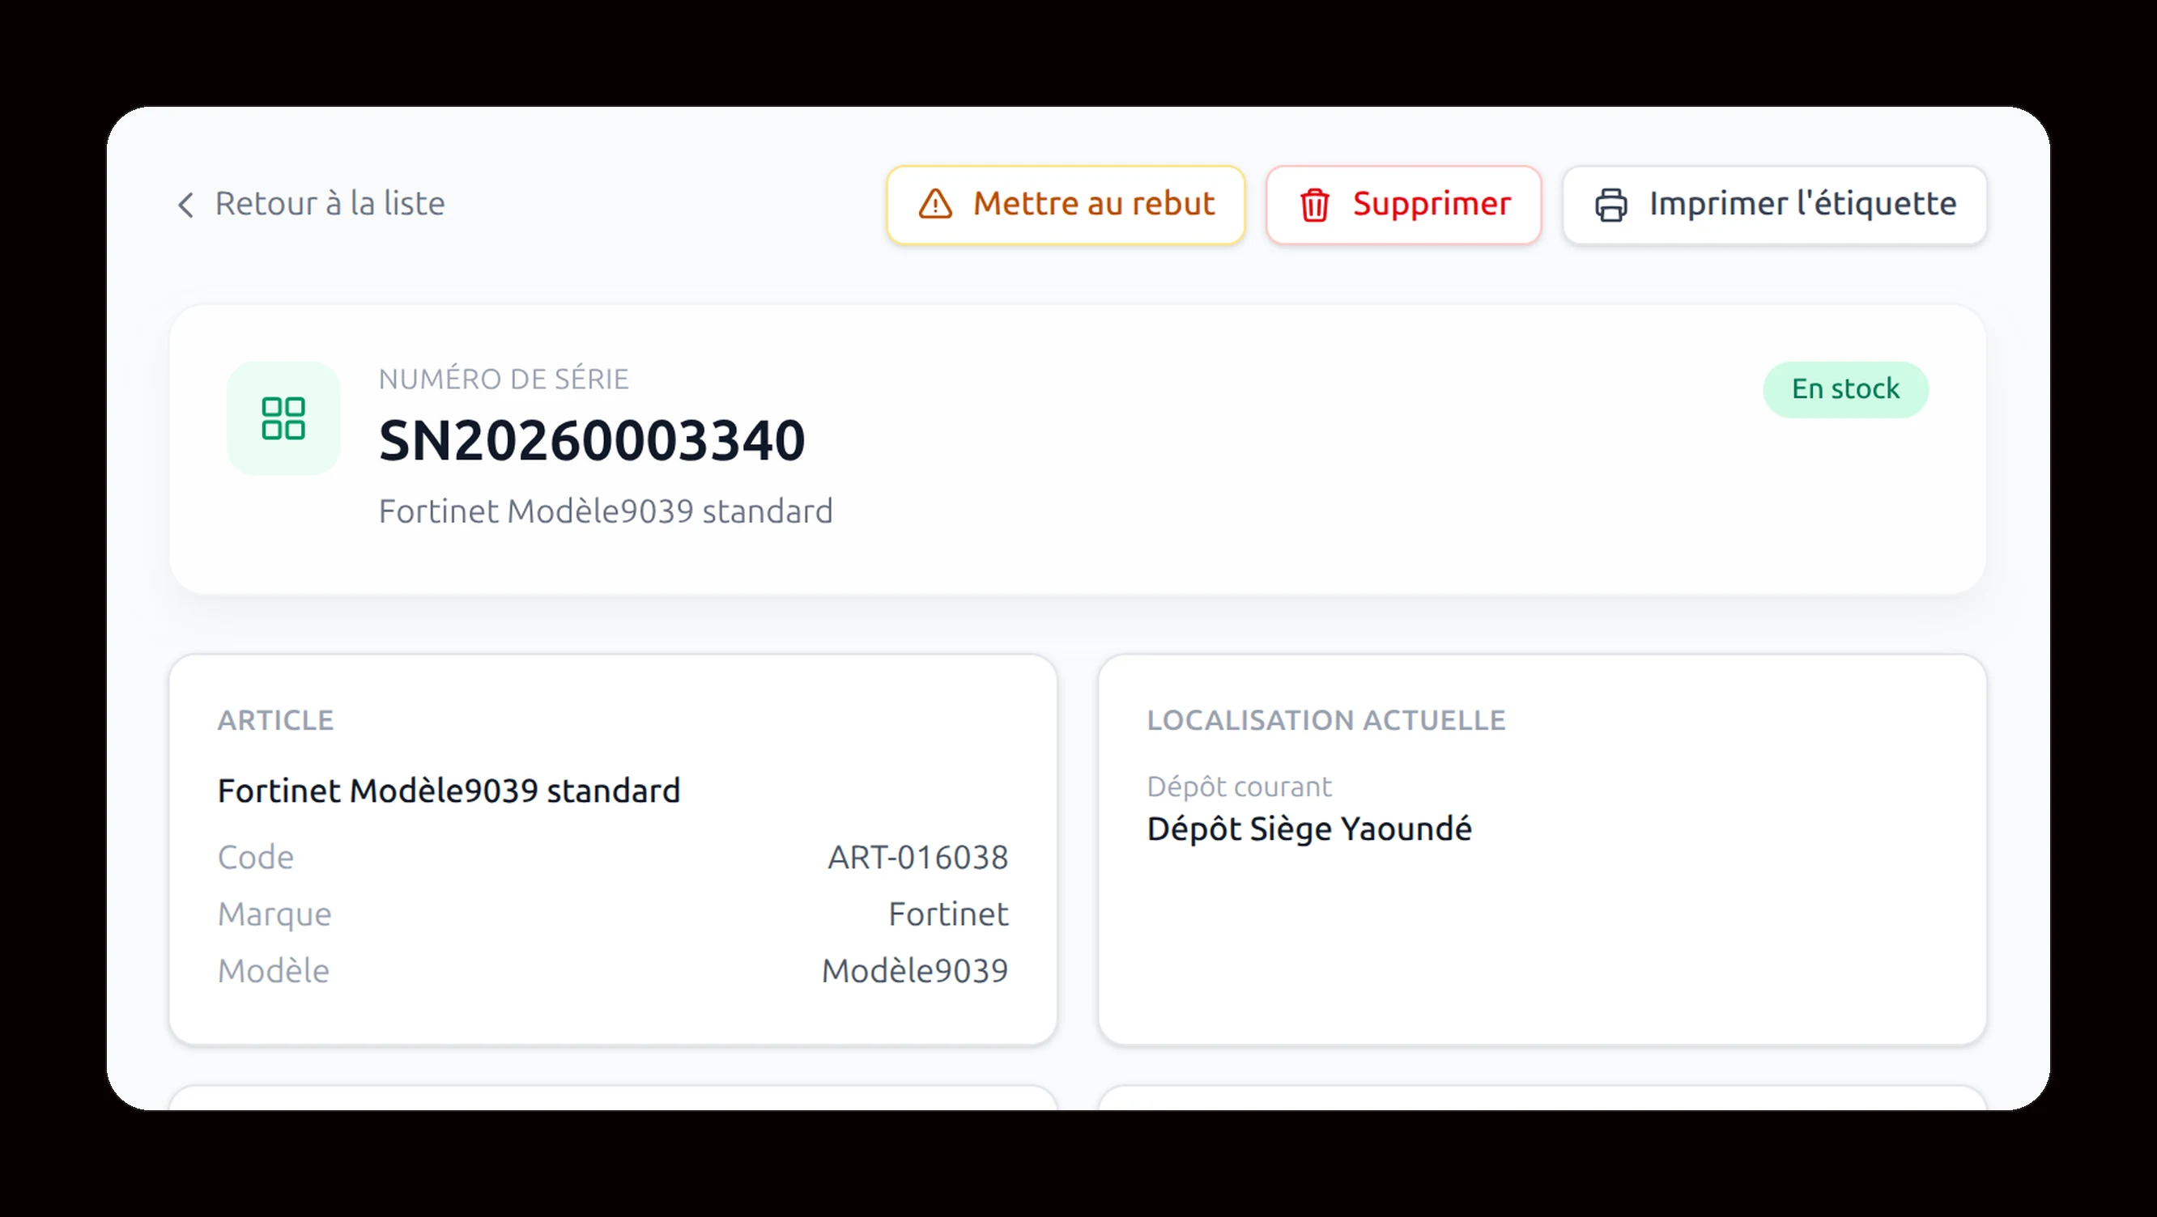The width and height of the screenshot is (2157, 1217).
Task: Click the warning triangle icon
Action: 935,204
